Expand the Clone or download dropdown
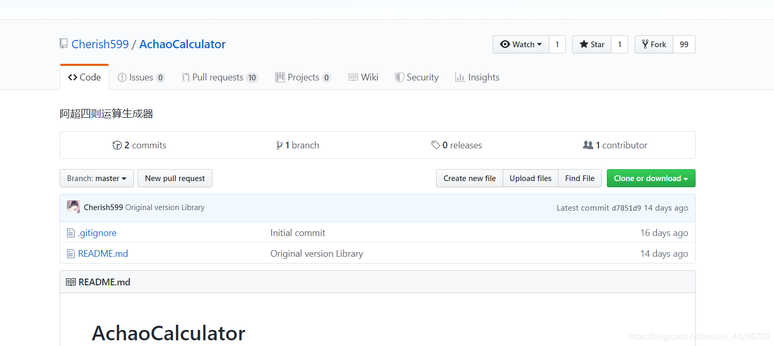Viewport: 774px width, 346px height. pos(651,178)
